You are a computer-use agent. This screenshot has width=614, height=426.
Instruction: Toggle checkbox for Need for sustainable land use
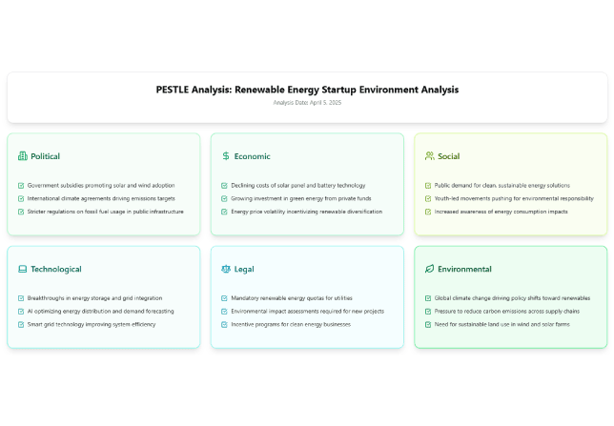pos(428,325)
